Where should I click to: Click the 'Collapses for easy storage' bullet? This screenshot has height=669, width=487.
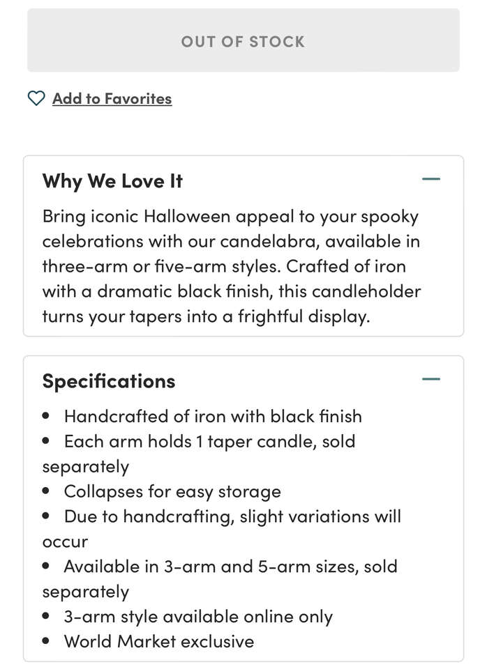coord(172,491)
